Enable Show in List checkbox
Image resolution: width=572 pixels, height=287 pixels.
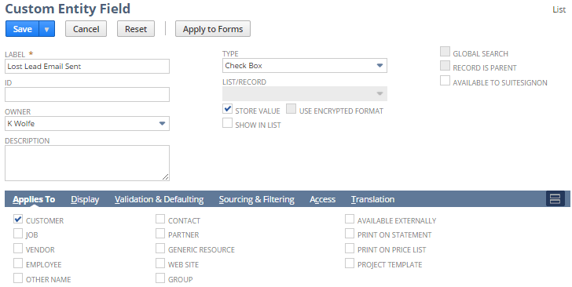227,123
